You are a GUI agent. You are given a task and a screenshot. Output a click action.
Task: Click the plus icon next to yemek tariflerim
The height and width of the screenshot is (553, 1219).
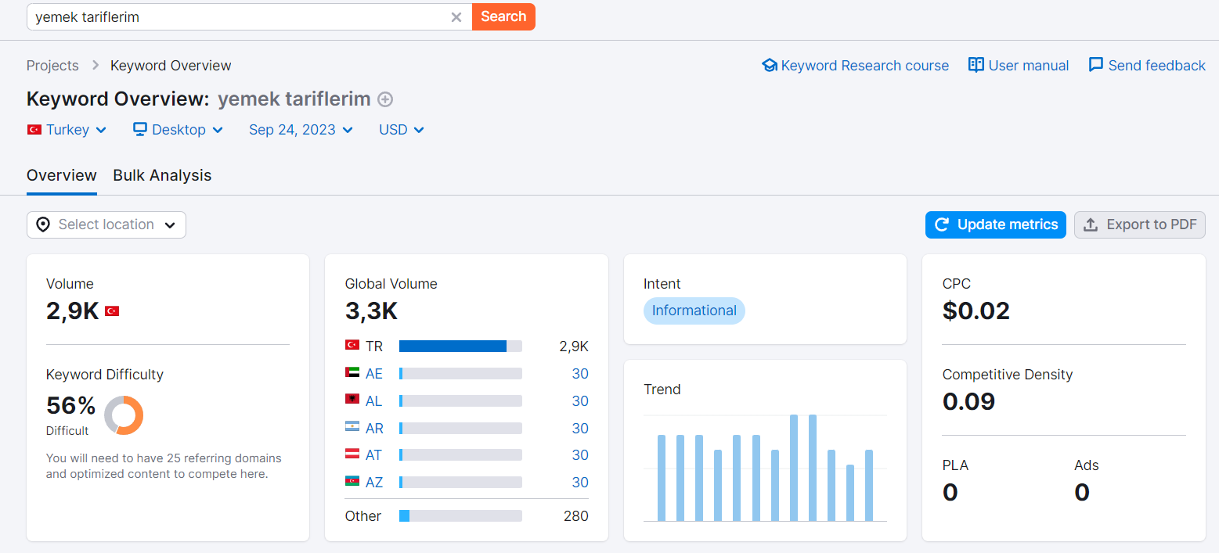385,99
